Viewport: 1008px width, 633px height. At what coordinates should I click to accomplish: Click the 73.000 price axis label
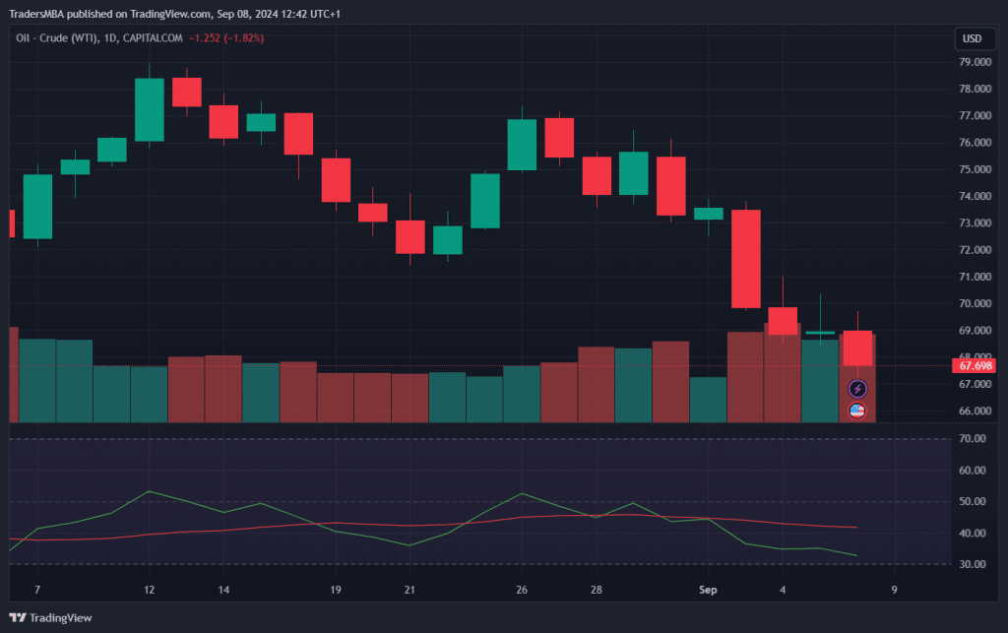point(976,223)
